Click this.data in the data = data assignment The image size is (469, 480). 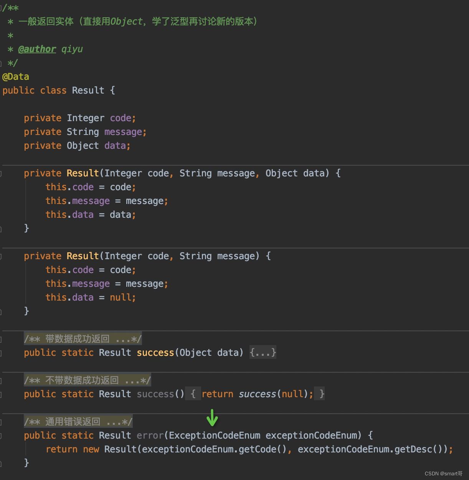coord(69,215)
